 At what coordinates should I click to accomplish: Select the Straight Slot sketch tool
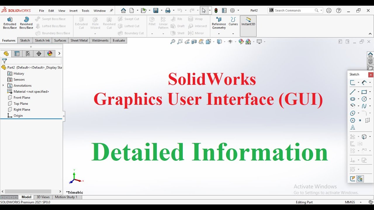tap(353, 99)
